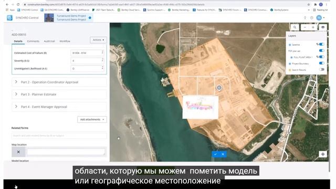Open the Severity (0-5) dropdown

[87, 61]
